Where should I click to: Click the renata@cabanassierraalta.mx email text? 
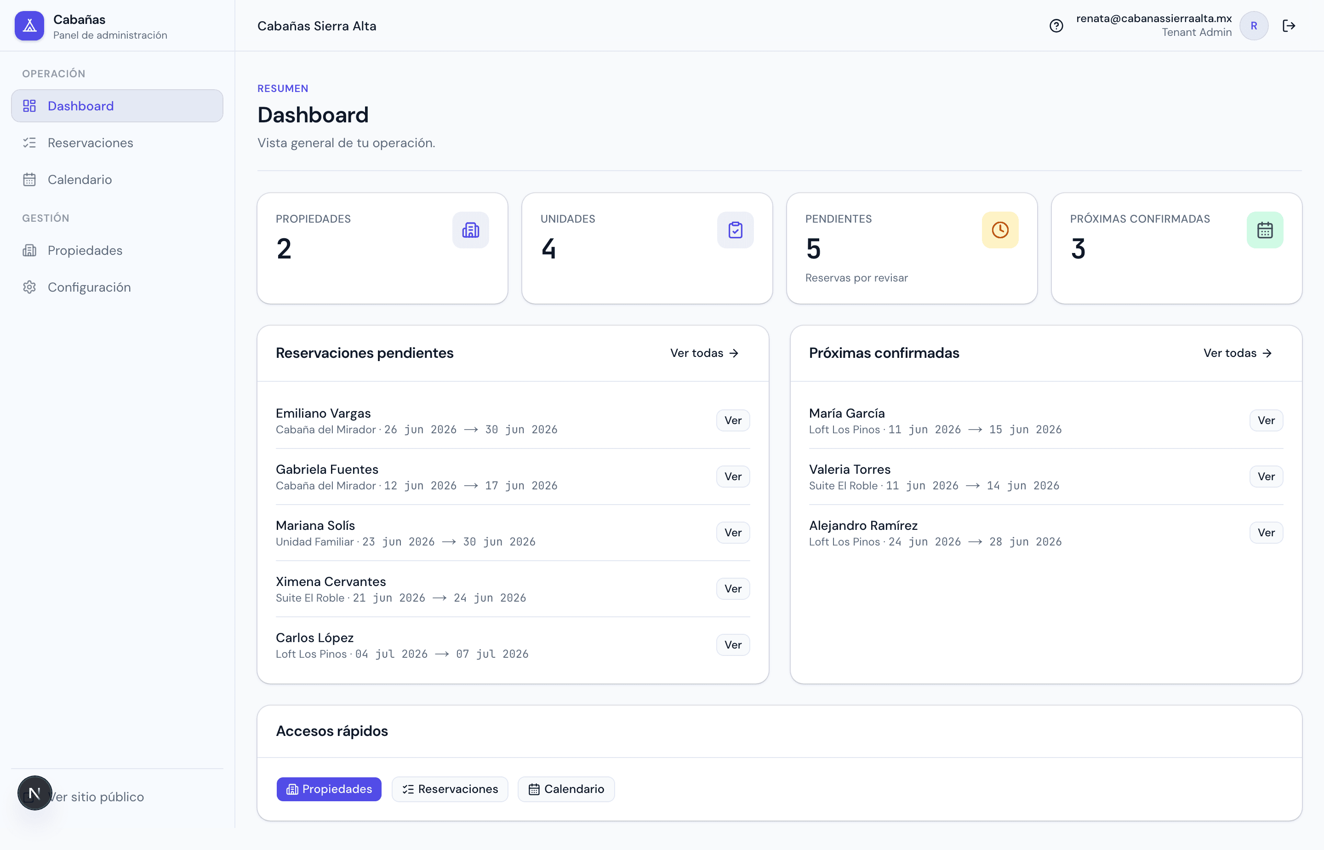click(x=1153, y=18)
